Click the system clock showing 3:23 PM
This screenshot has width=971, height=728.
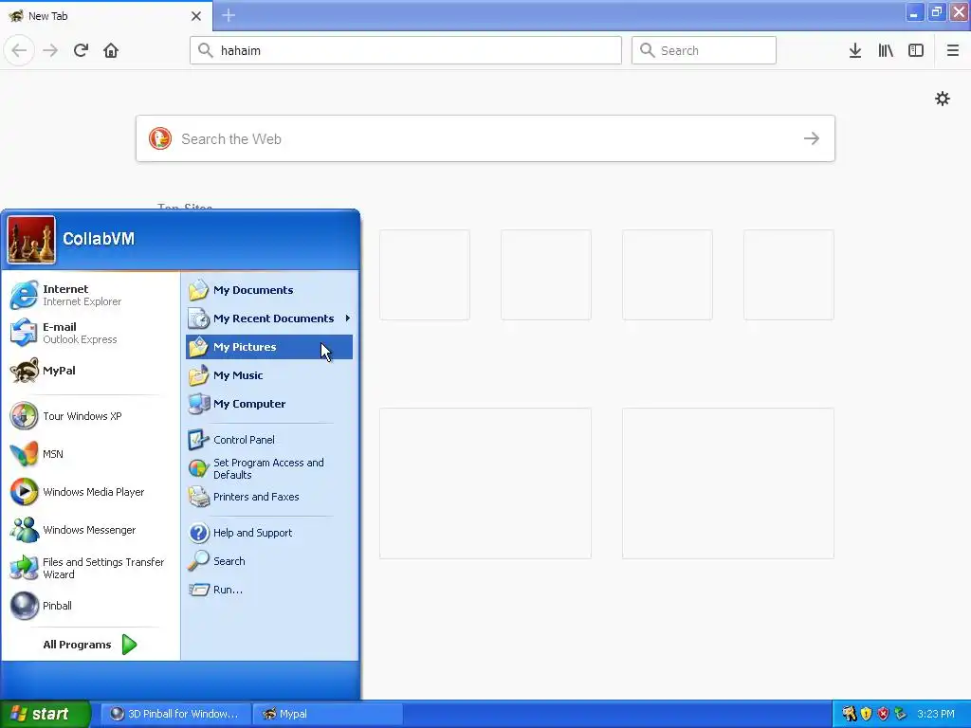tap(936, 714)
